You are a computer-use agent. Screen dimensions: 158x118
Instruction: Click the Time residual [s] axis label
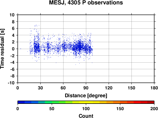point(2,49)
